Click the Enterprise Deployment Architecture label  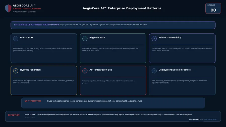pyautogui.click(x=37, y=25)
